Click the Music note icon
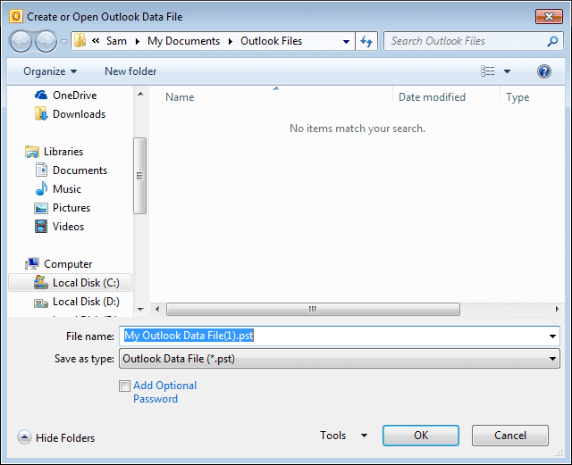This screenshot has width=572, height=465. 41,189
